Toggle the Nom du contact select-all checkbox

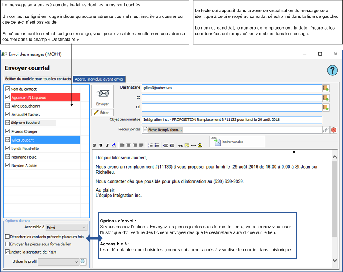(x=7, y=89)
